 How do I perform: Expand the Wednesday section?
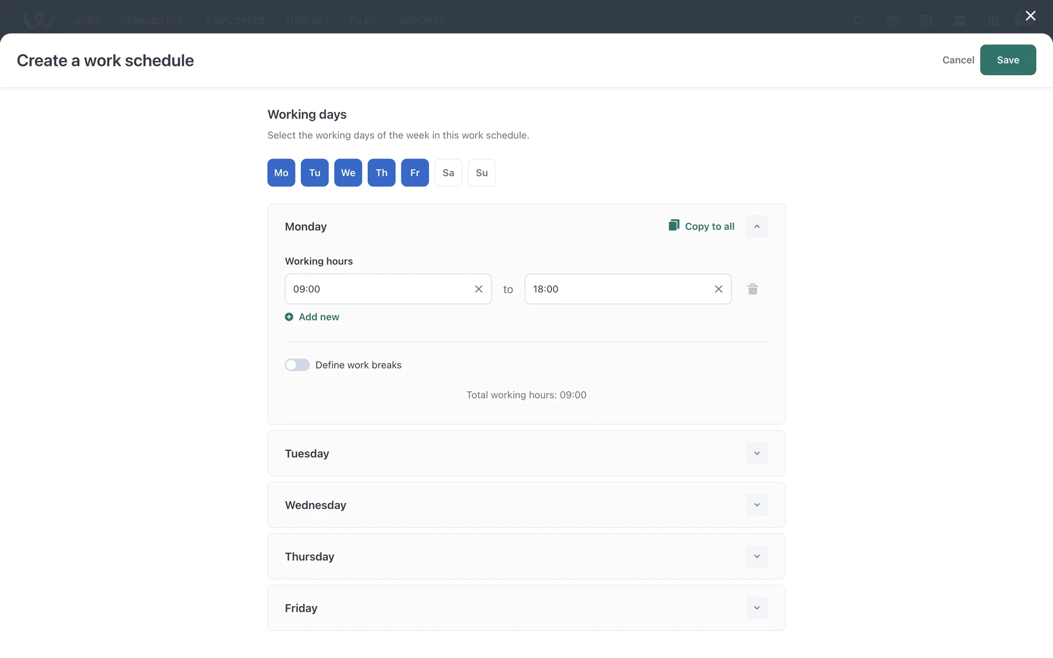(x=757, y=505)
